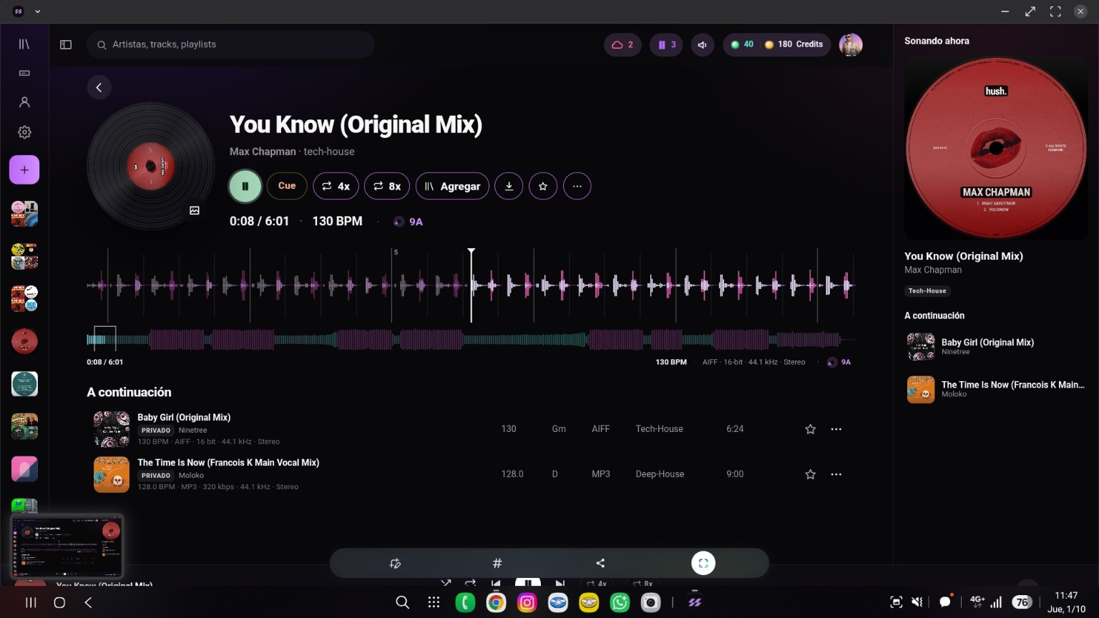Open Chrome from the taskbar
The height and width of the screenshot is (618, 1099).
[496, 602]
